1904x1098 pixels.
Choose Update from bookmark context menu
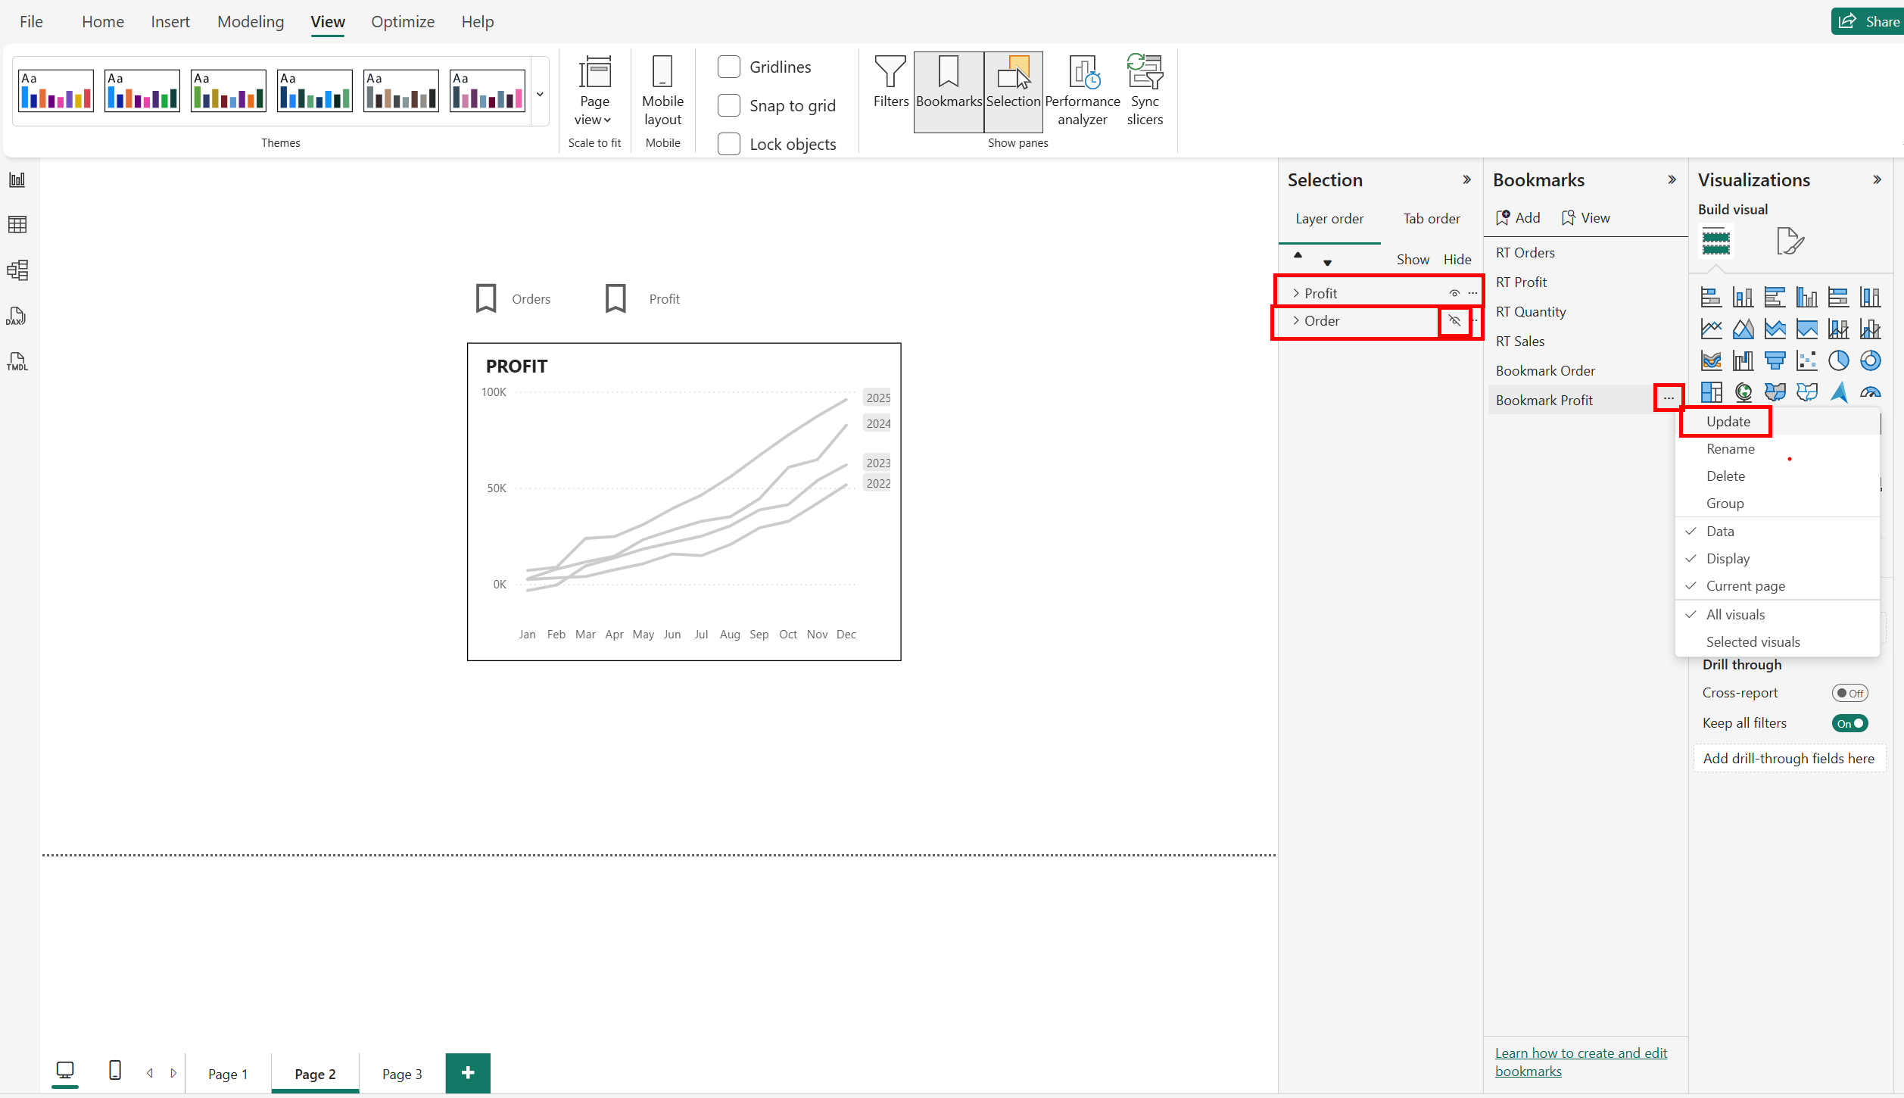(x=1728, y=422)
